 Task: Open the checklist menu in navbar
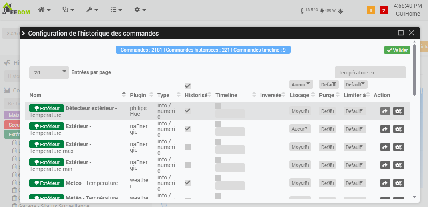(x=116, y=10)
